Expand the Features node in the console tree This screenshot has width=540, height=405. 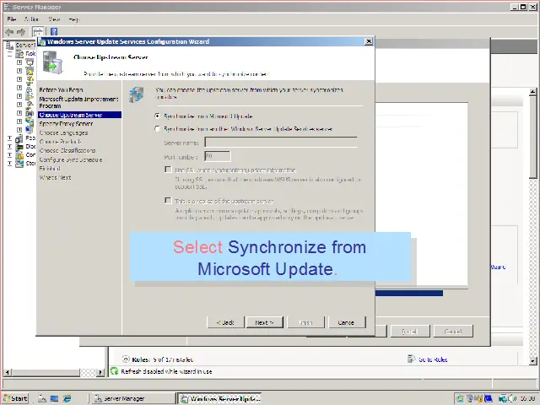pos(9,138)
